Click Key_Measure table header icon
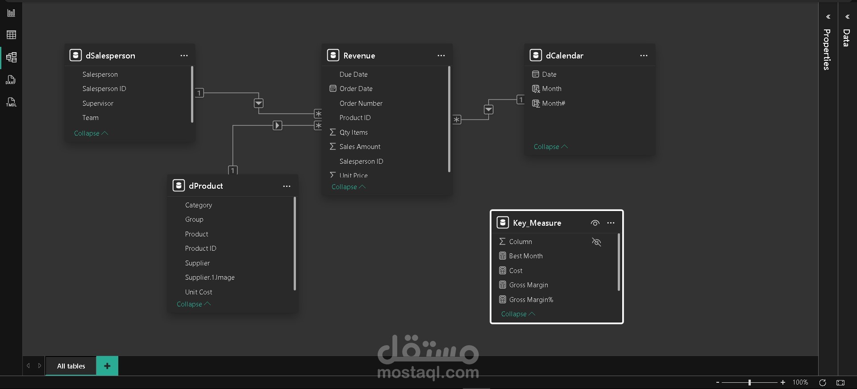This screenshot has width=857, height=389. tap(503, 223)
